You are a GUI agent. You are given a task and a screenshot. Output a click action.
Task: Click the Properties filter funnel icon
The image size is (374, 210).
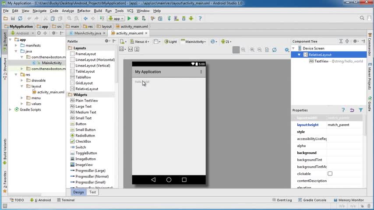[360, 110]
